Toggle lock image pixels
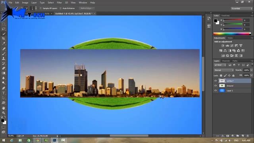Viewport: 254px width, 143px height. (x=225, y=75)
